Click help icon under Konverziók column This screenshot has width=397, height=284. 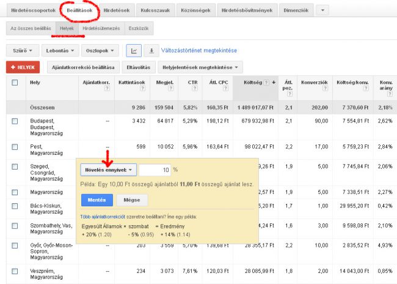click(x=325, y=88)
